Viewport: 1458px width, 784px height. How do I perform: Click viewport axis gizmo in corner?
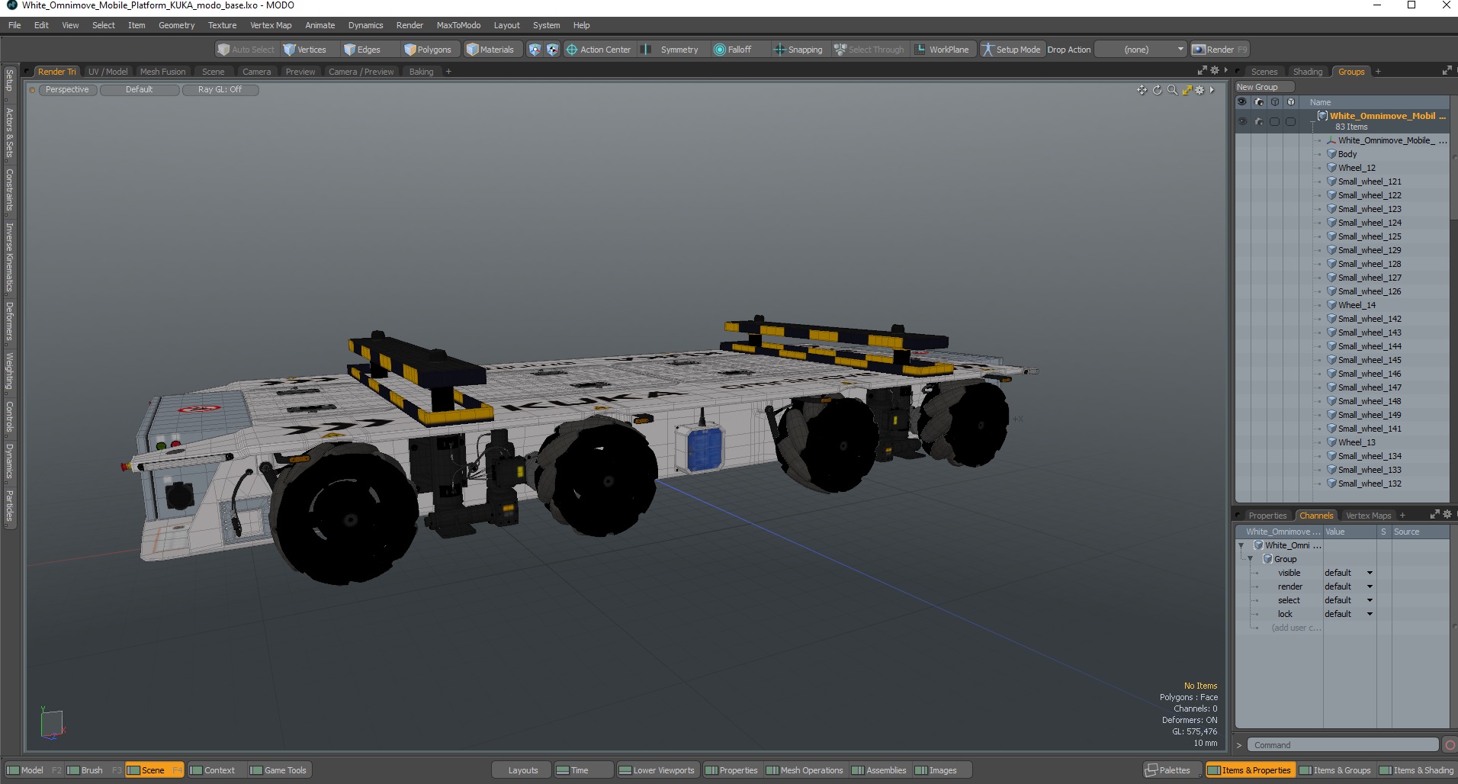click(x=52, y=724)
